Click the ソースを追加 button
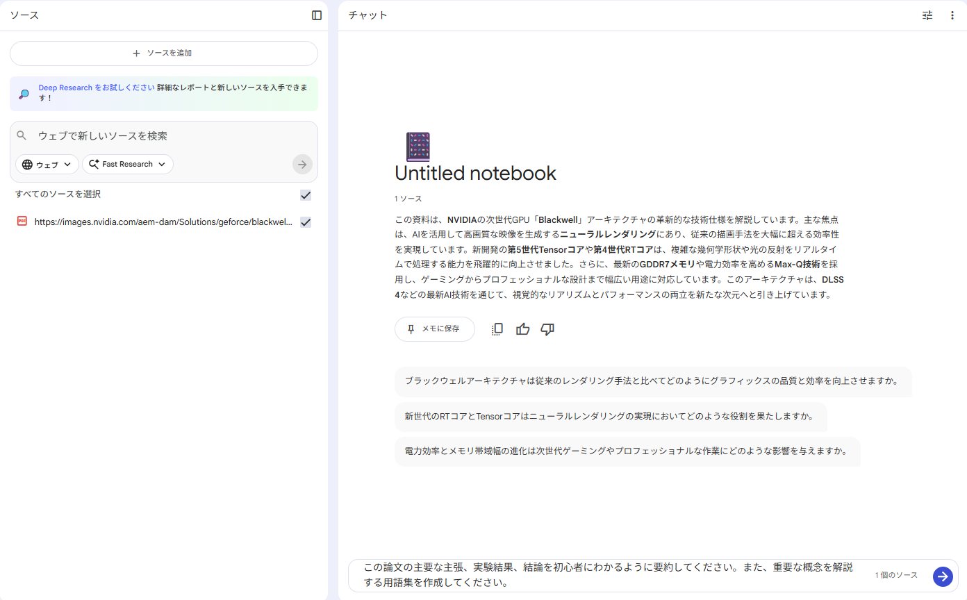967x600 pixels. click(164, 53)
